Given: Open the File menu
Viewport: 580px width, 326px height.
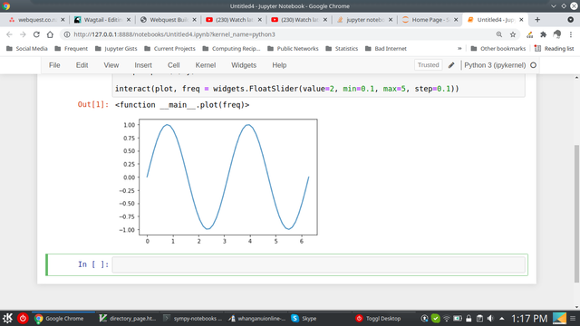Looking at the screenshot, I should point(54,65).
